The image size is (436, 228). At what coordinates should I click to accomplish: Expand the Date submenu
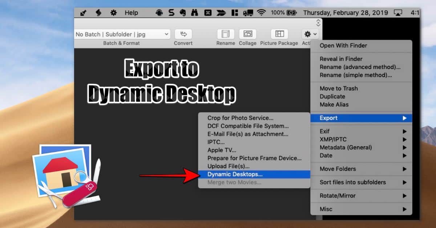click(x=361, y=155)
